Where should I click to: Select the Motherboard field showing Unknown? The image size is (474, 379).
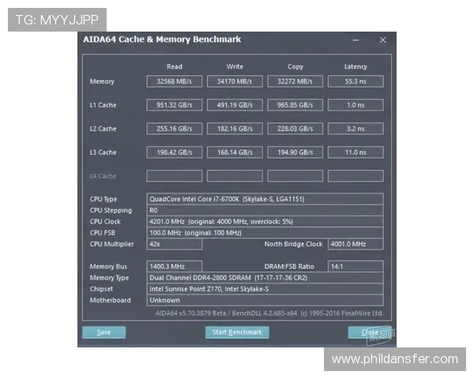[x=265, y=300]
